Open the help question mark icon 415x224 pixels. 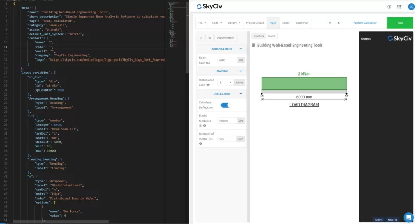coord(389,7)
